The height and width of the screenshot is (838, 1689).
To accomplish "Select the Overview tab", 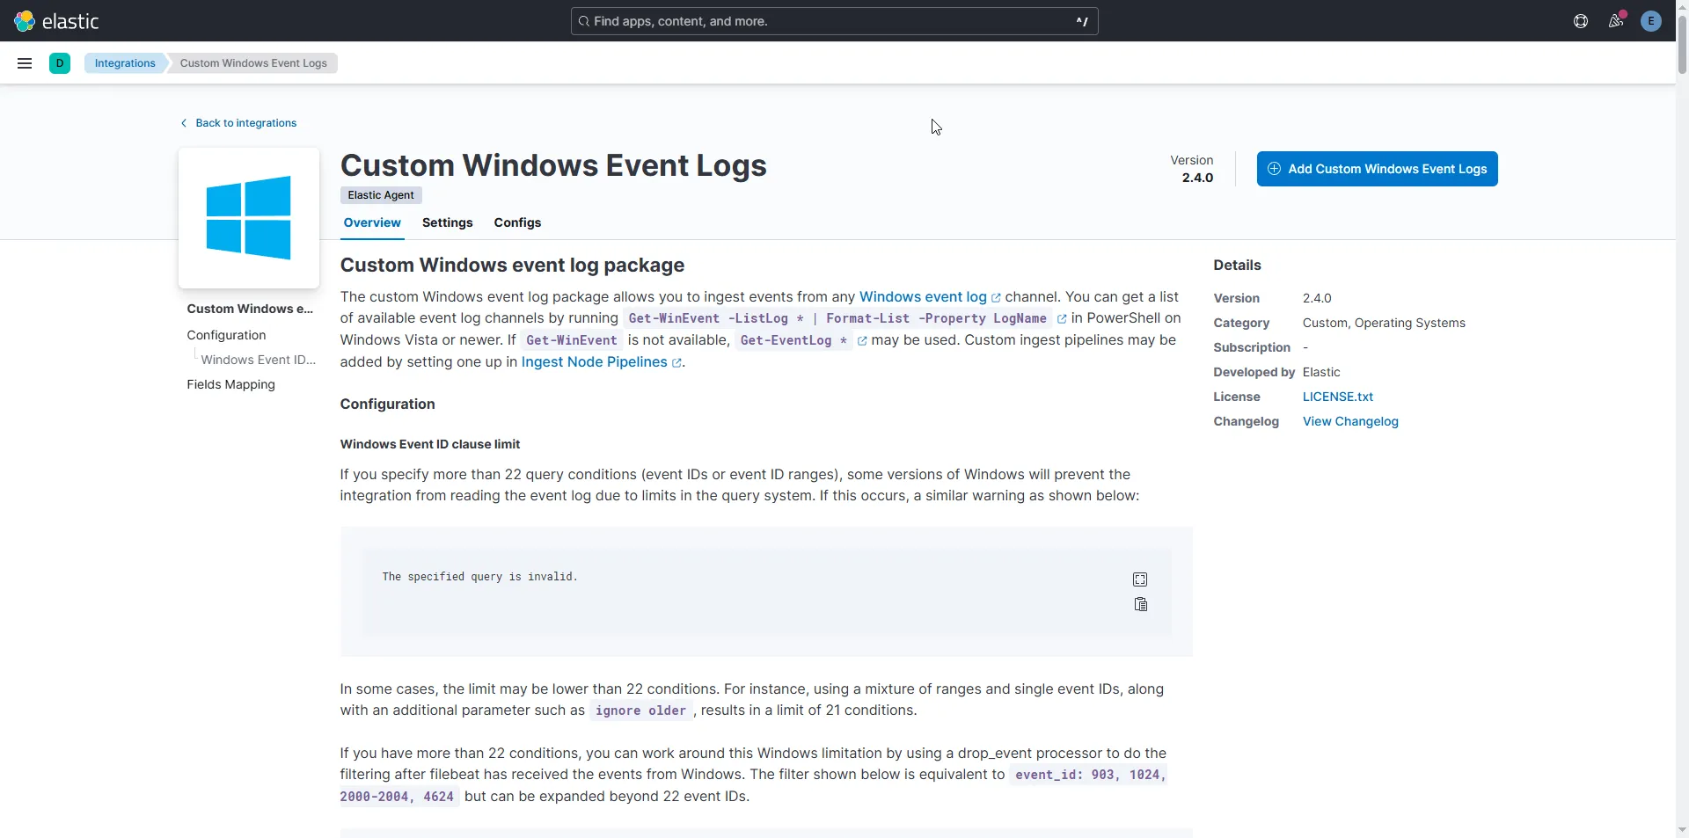I will click(x=372, y=222).
